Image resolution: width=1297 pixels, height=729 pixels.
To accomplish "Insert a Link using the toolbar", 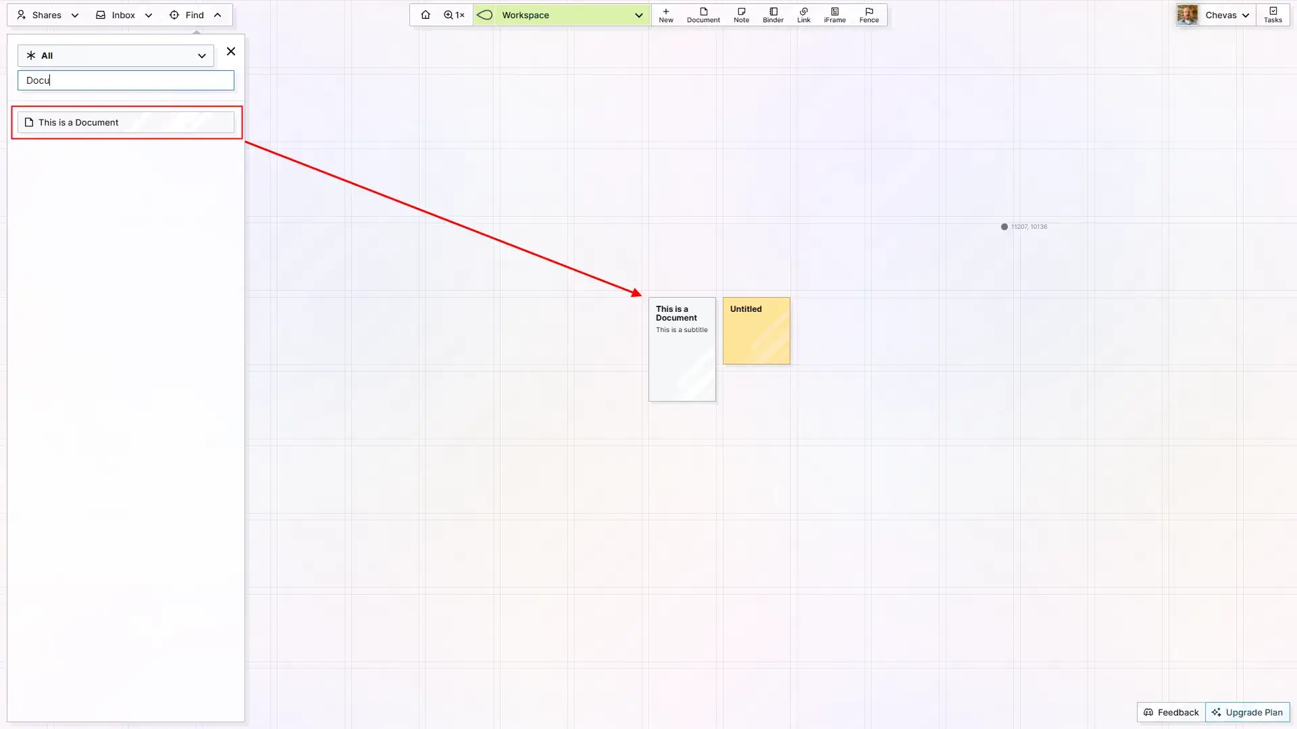I will (x=803, y=15).
